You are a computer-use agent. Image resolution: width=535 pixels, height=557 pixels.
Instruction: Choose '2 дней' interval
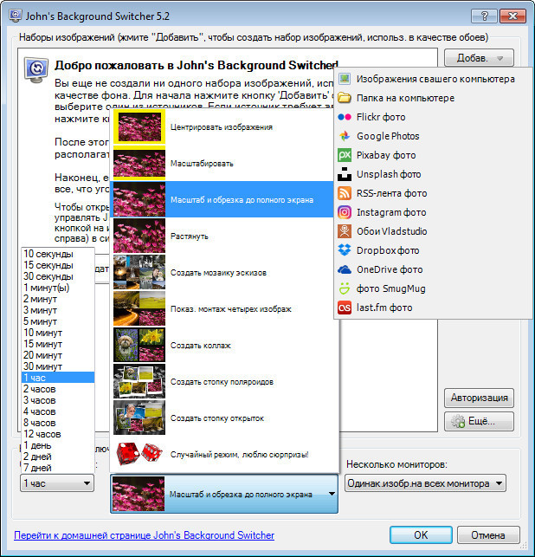point(58,457)
